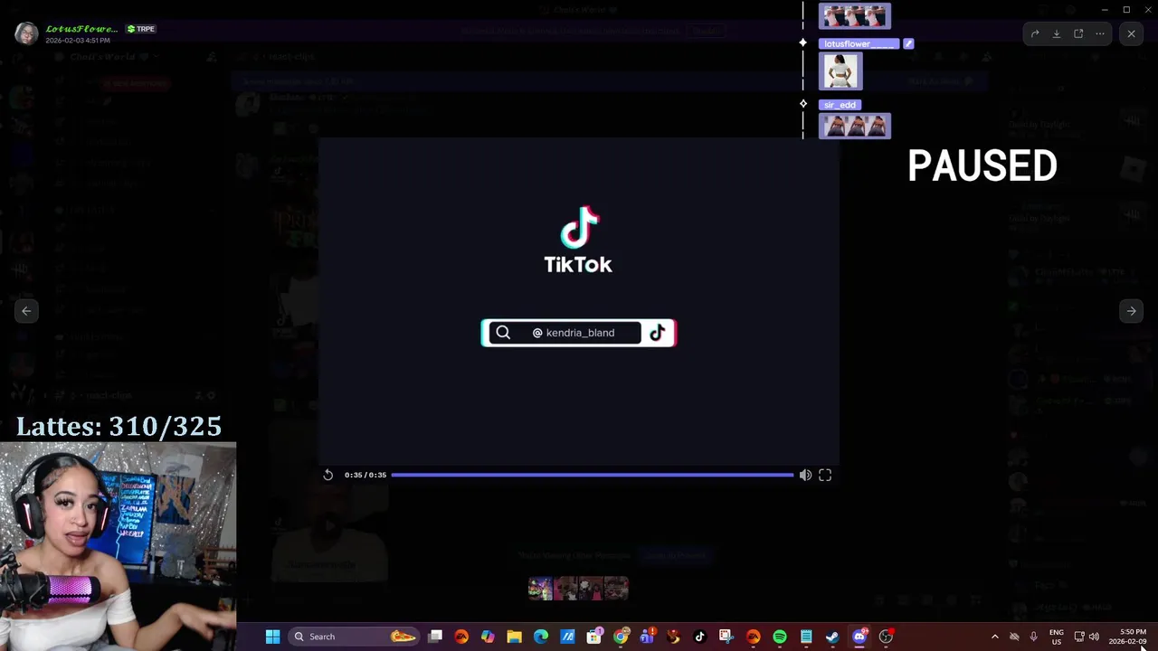
Task: Go to the next media item
Action: tap(1131, 311)
